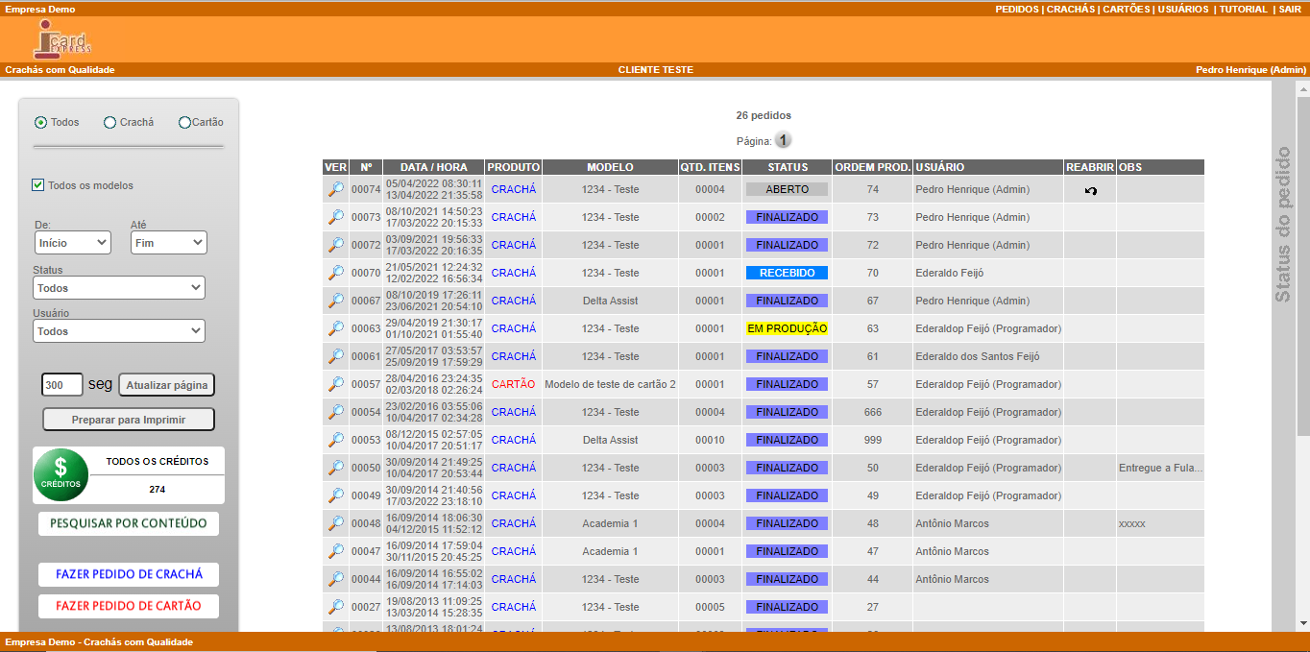Reopen order 00074 with undo arrow

[1090, 191]
